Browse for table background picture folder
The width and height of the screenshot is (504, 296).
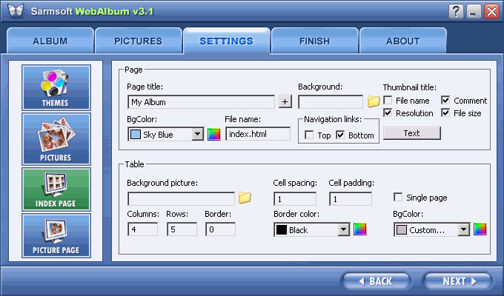point(245,198)
